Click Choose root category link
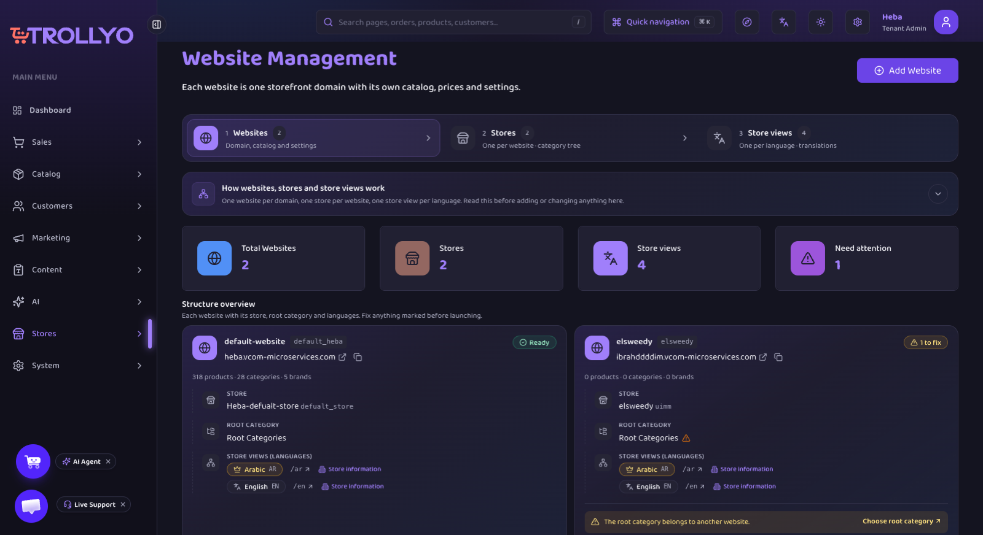983x535 pixels. 901,522
